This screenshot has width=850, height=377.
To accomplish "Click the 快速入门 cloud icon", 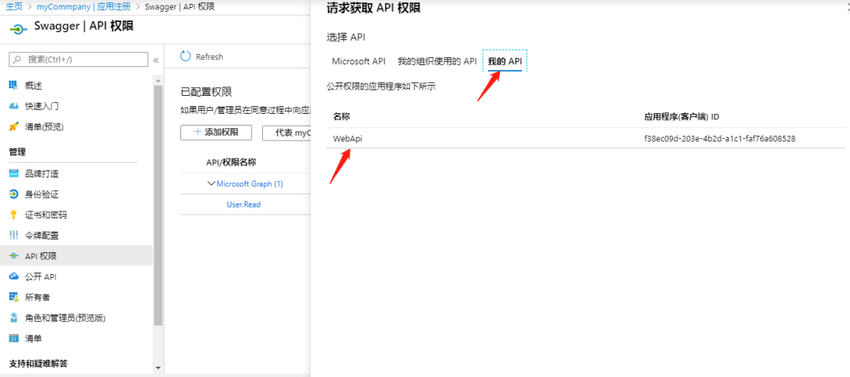I will [13, 106].
